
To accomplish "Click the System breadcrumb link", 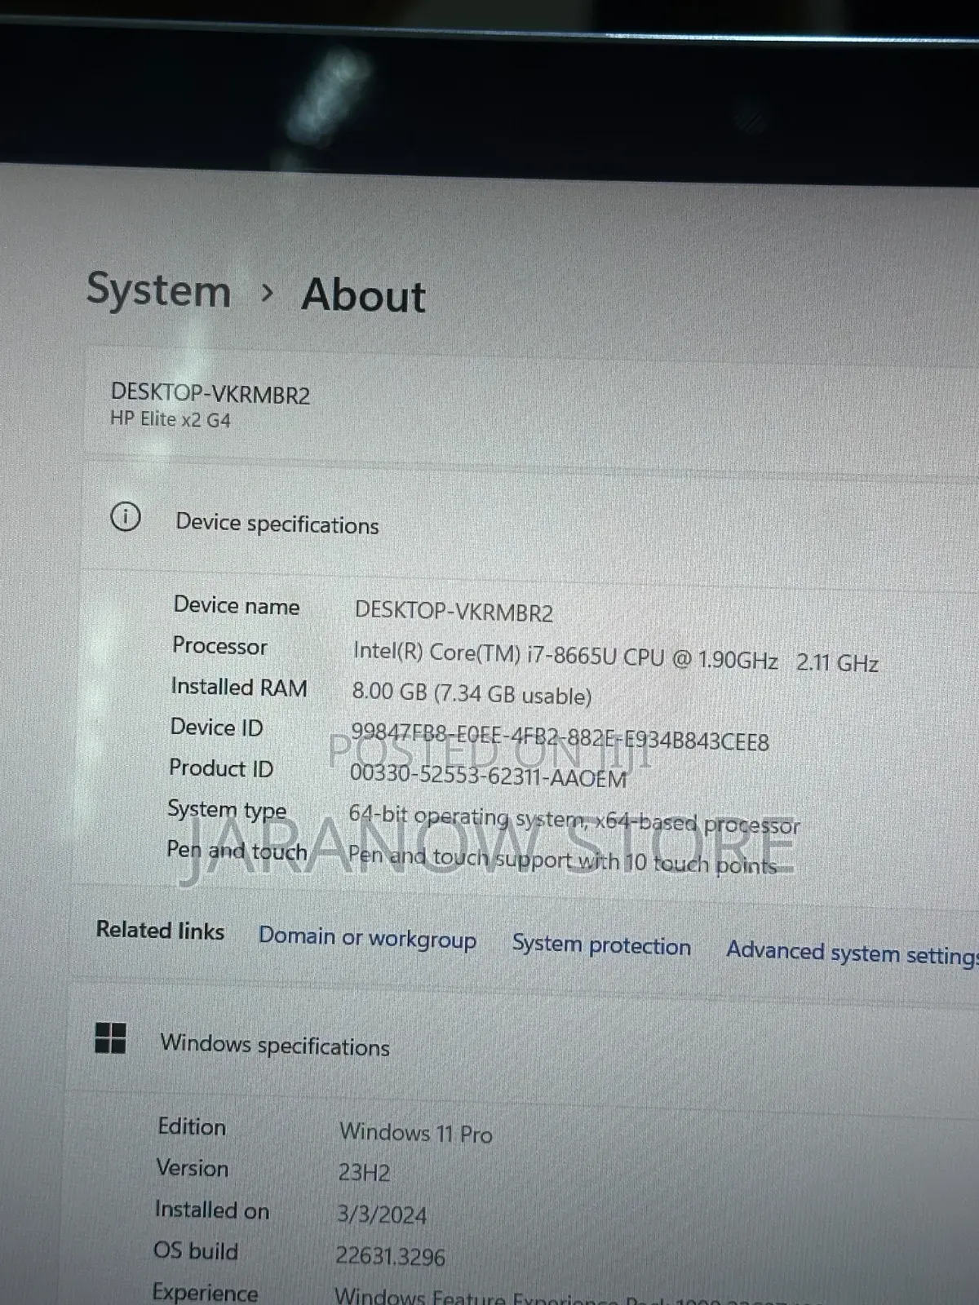I will (159, 290).
